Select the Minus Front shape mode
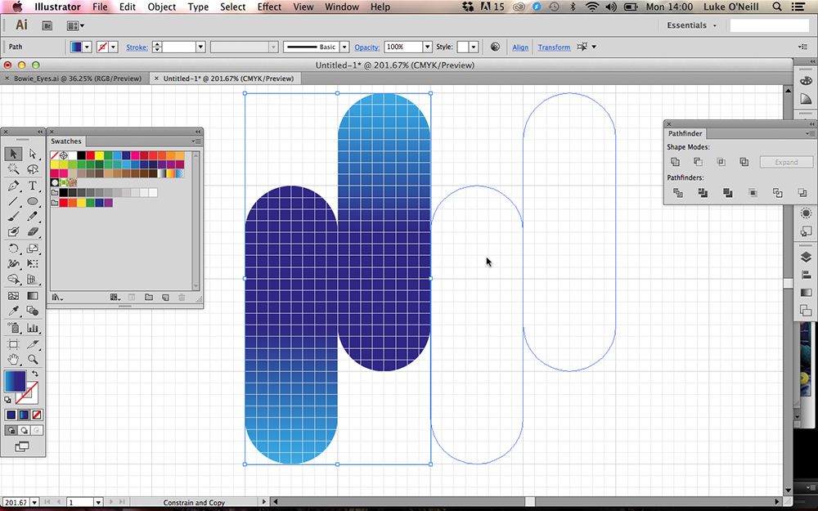Screen dimensions: 818x511 [699, 161]
